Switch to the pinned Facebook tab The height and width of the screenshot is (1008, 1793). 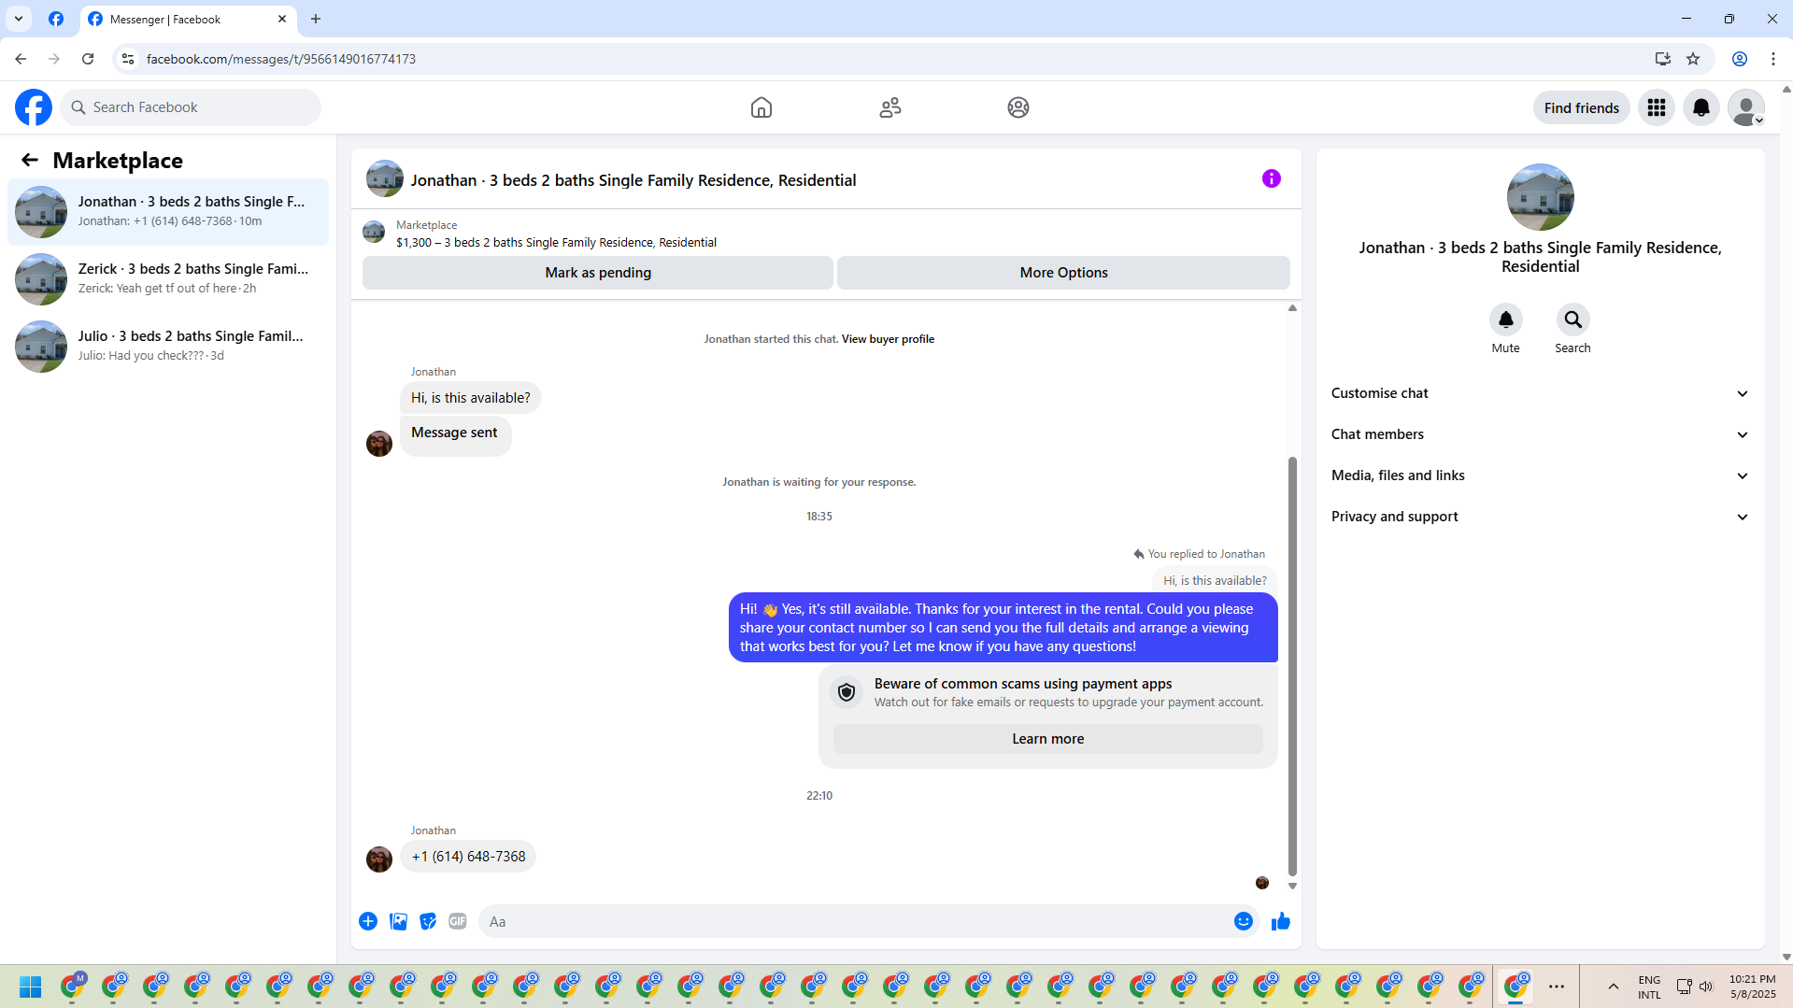coord(56,19)
